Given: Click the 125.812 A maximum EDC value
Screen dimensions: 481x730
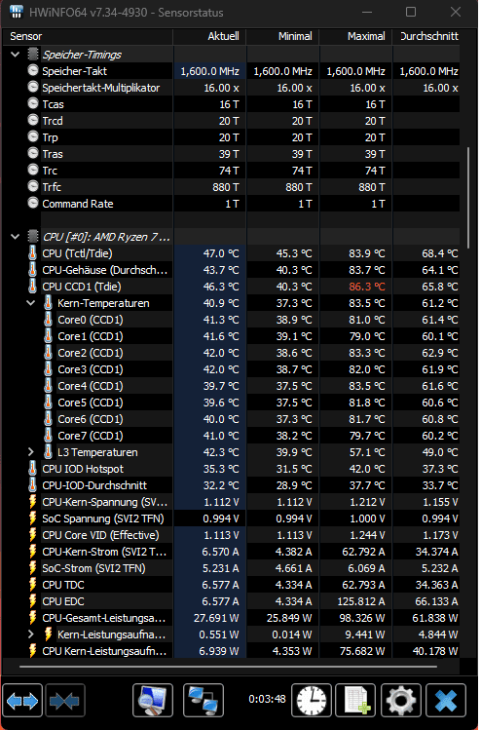Looking at the screenshot, I should coord(361,601).
